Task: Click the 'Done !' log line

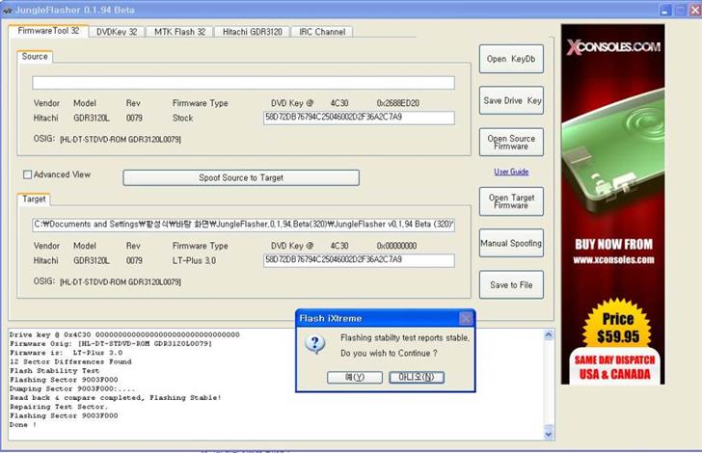Action: (23, 424)
